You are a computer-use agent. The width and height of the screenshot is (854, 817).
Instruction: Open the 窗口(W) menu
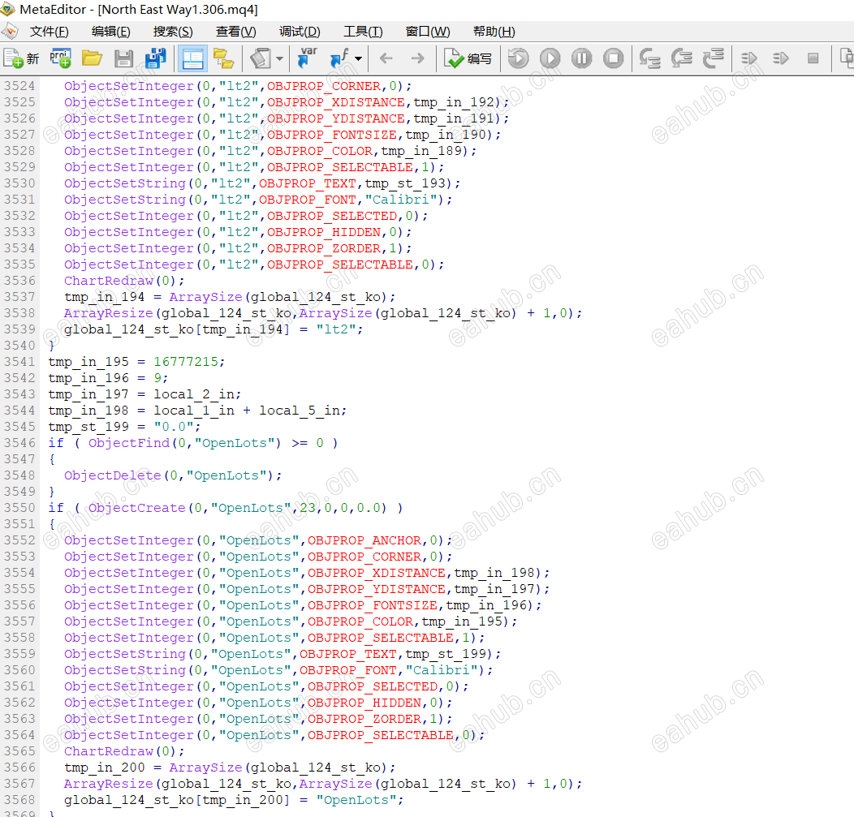(x=428, y=32)
